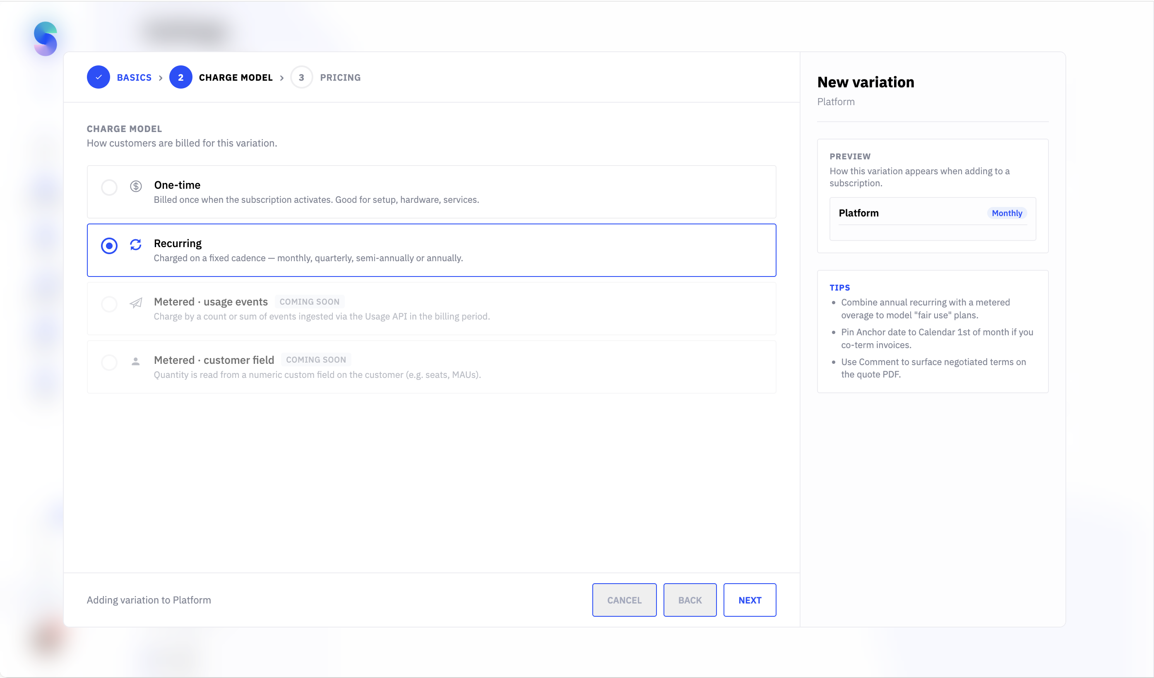Image resolution: width=1154 pixels, height=678 pixels.
Task: Select the Recurring radio button
Action: click(x=109, y=246)
